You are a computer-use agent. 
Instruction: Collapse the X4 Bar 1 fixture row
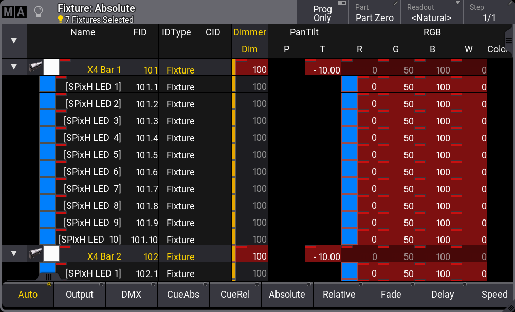coord(14,67)
